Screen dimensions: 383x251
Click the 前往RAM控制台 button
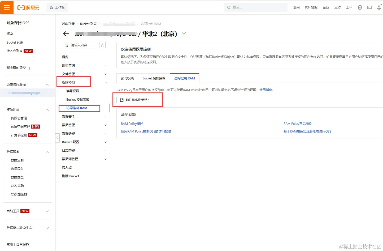pyautogui.click(x=134, y=100)
